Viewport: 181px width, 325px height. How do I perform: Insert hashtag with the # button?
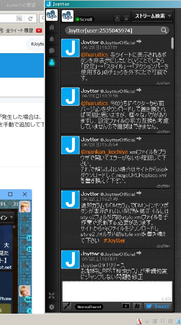tap(137, 306)
